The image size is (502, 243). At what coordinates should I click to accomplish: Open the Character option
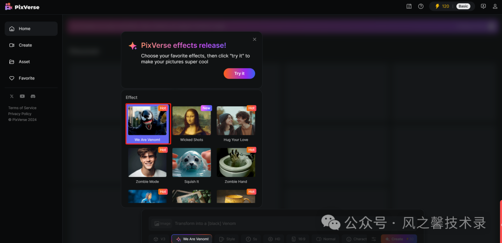356,239
